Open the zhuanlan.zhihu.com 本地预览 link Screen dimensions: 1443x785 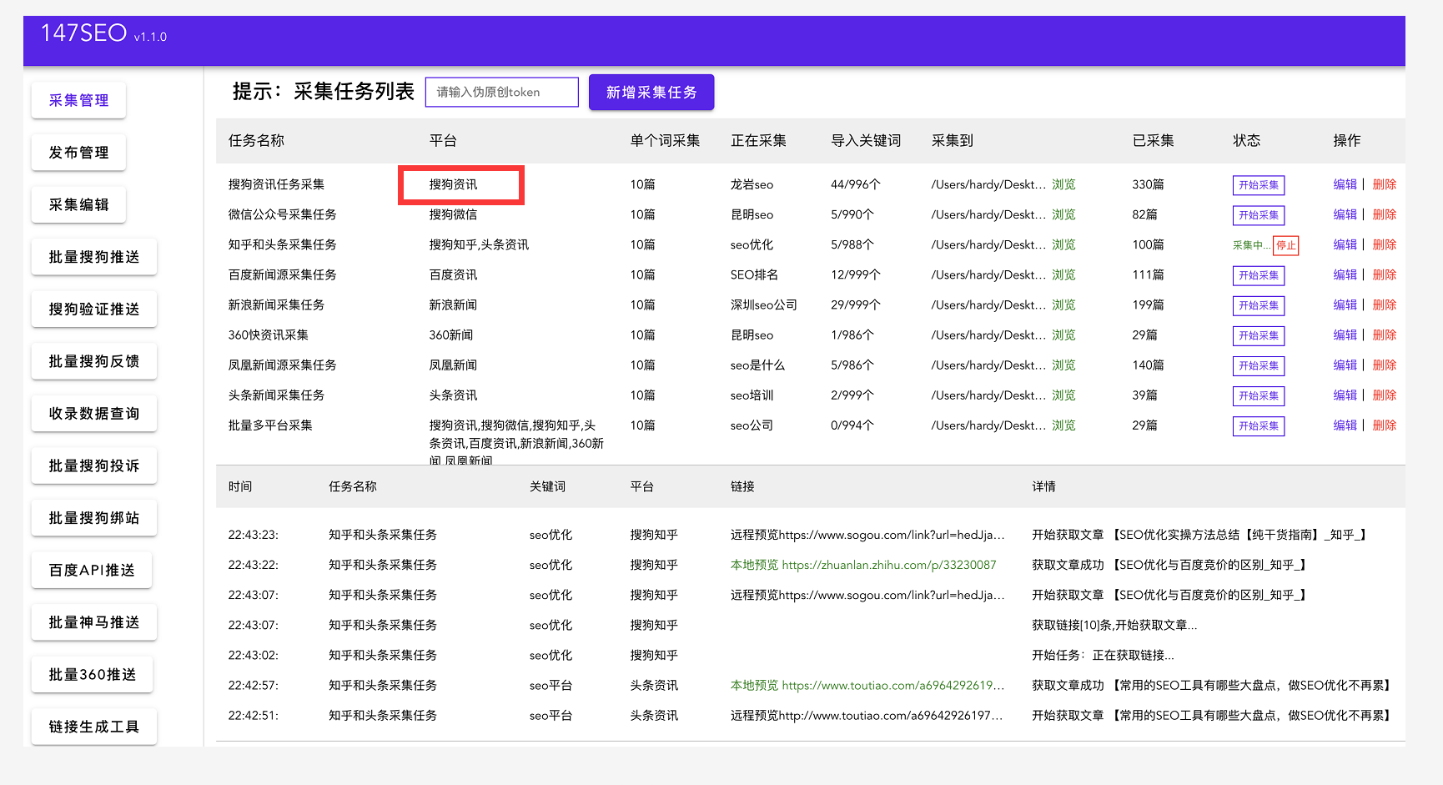(863, 565)
